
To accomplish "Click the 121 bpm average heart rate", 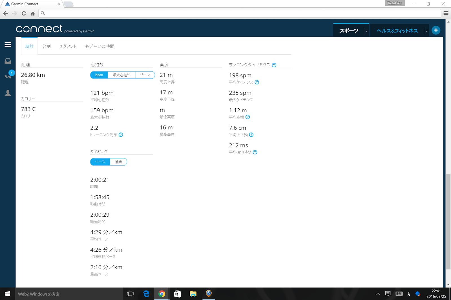I will click(102, 93).
